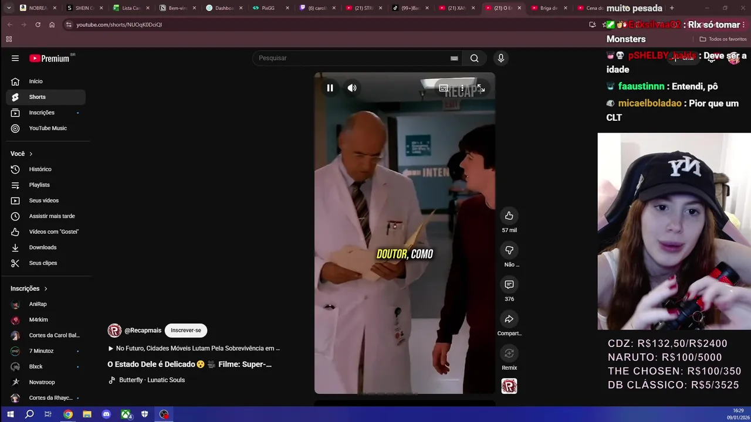The width and height of the screenshot is (751, 422).
Task: Expand the Você section
Action: (22, 154)
